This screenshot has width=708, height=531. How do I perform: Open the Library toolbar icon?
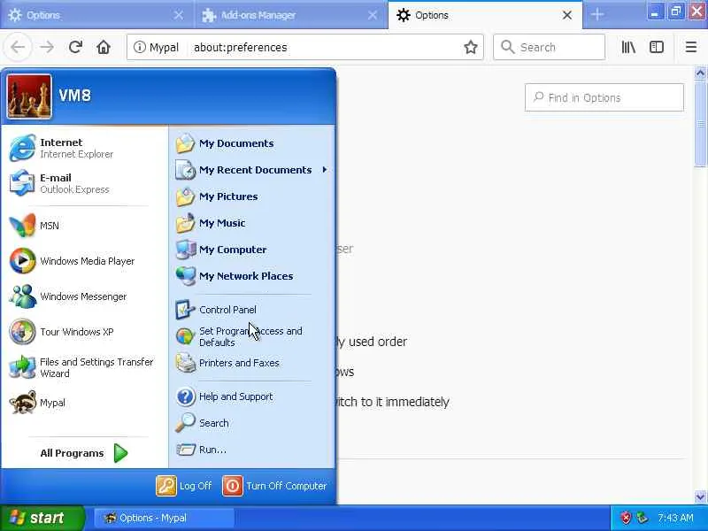coord(628,47)
